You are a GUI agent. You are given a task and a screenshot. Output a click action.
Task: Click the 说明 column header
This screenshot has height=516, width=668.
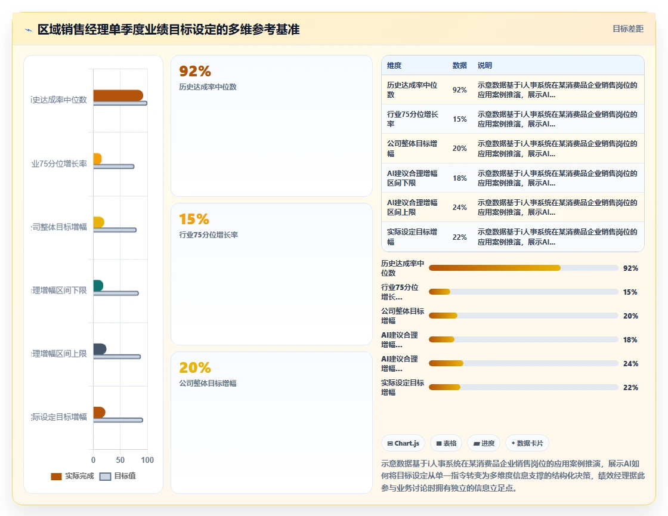pyautogui.click(x=485, y=65)
